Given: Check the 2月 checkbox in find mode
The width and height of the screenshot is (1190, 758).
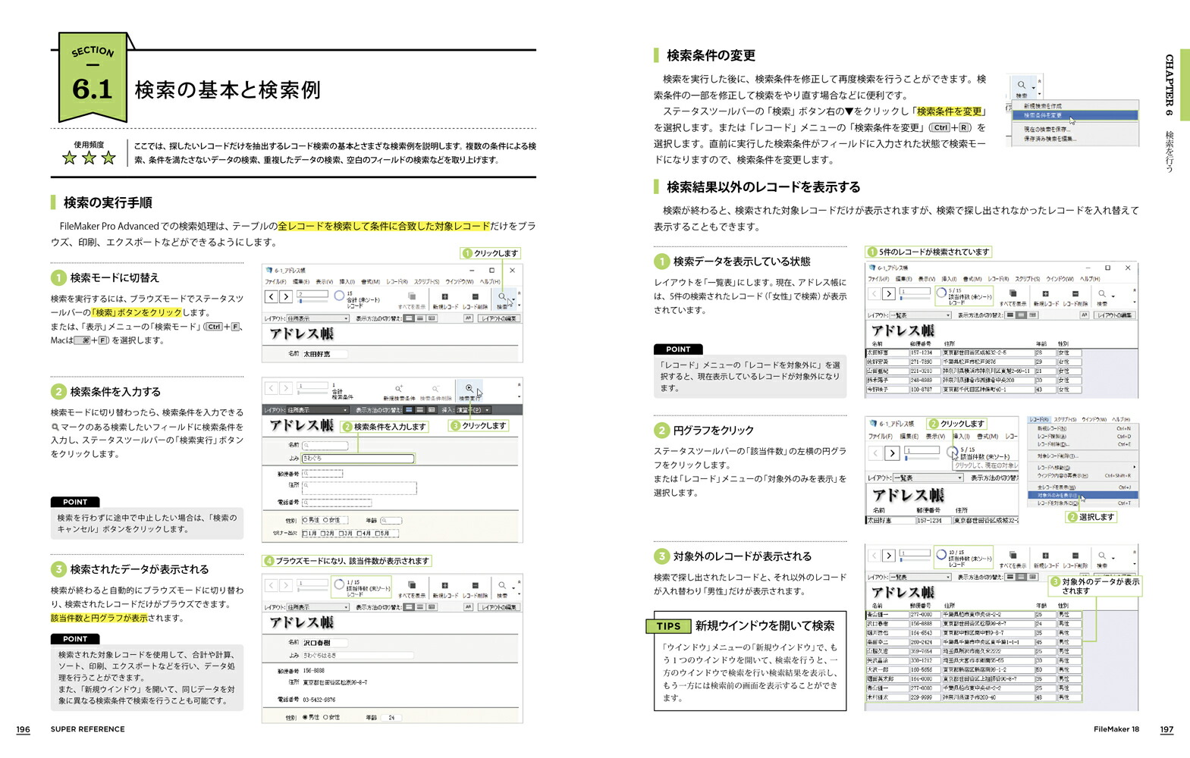Looking at the screenshot, I should (323, 534).
